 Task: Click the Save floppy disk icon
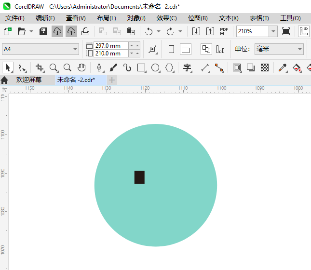43,31
